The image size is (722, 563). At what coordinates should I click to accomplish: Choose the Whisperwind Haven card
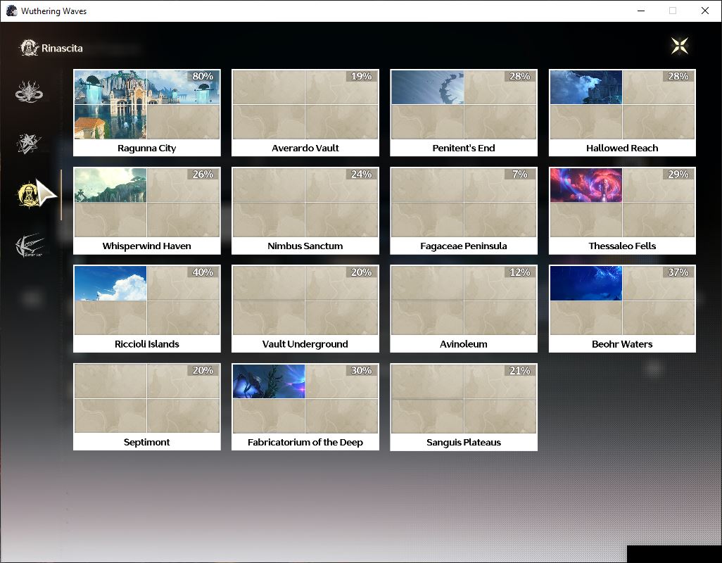pos(147,211)
